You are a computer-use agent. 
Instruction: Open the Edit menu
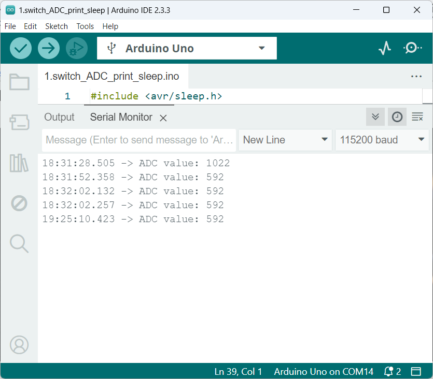[x=31, y=26]
